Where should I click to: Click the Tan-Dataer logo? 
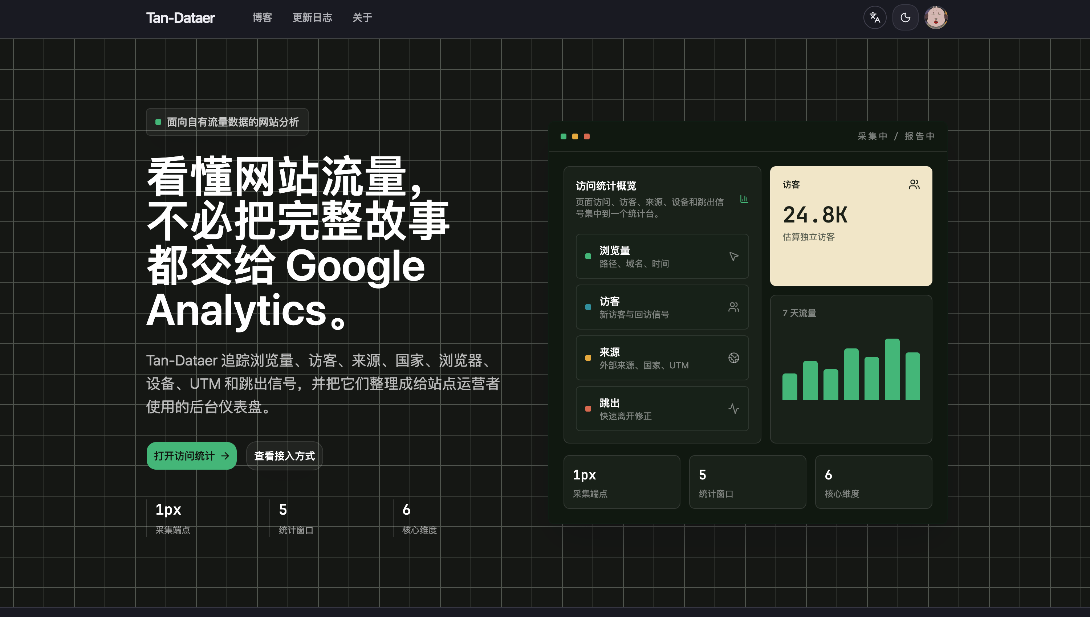pyautogui.click(x=180, y=18)
